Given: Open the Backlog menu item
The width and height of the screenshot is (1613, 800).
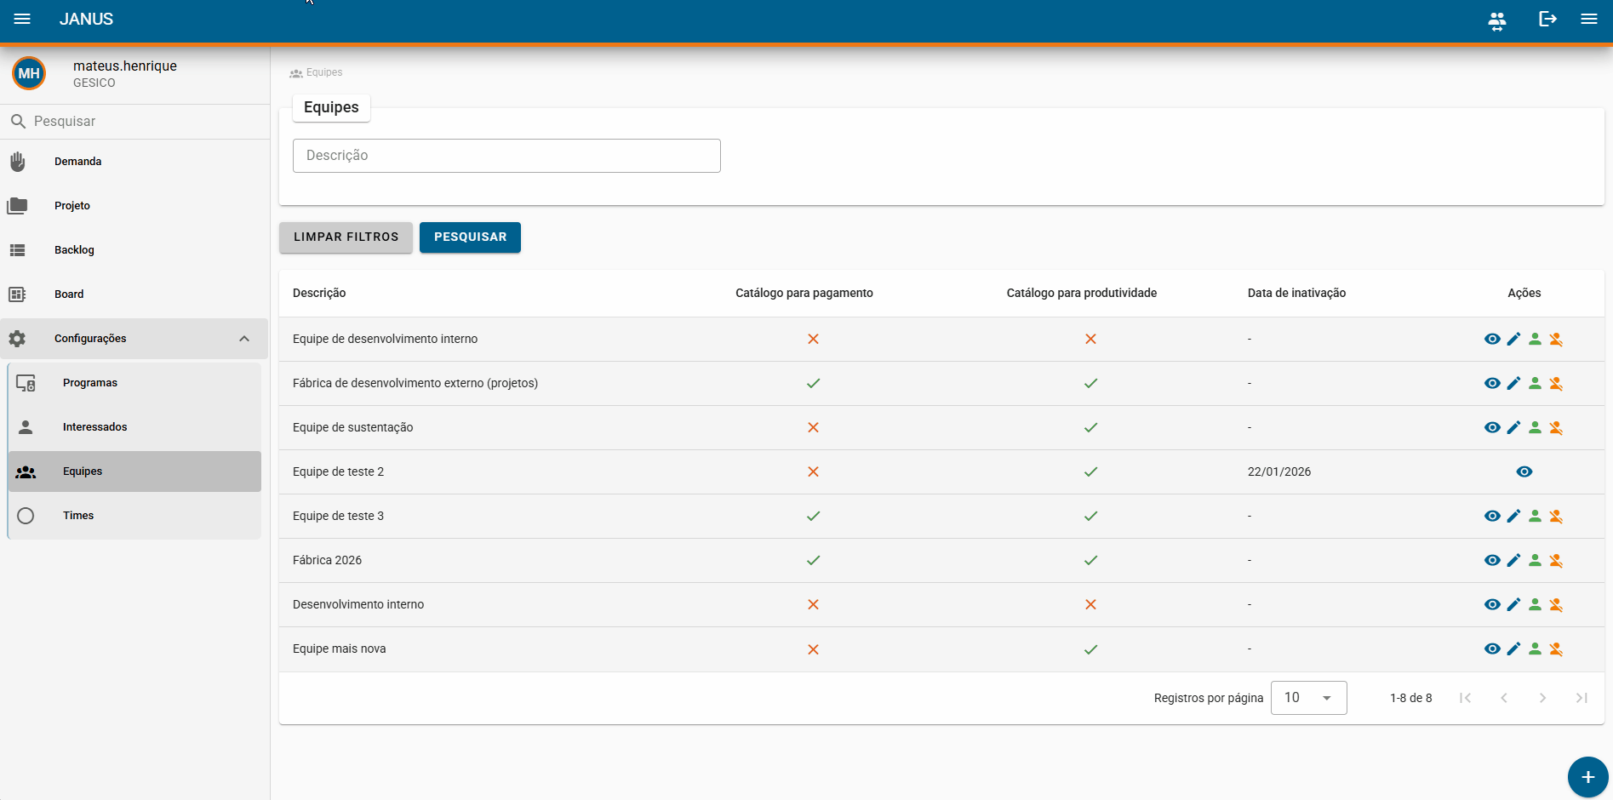Looking at the screenshot, I should point(134,250).
